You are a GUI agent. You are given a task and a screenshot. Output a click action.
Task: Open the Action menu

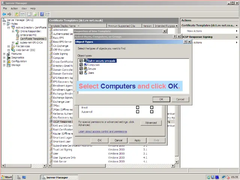pos(14,8)
